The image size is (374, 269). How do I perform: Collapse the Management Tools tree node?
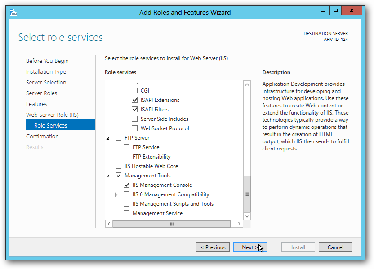point(108,176)
